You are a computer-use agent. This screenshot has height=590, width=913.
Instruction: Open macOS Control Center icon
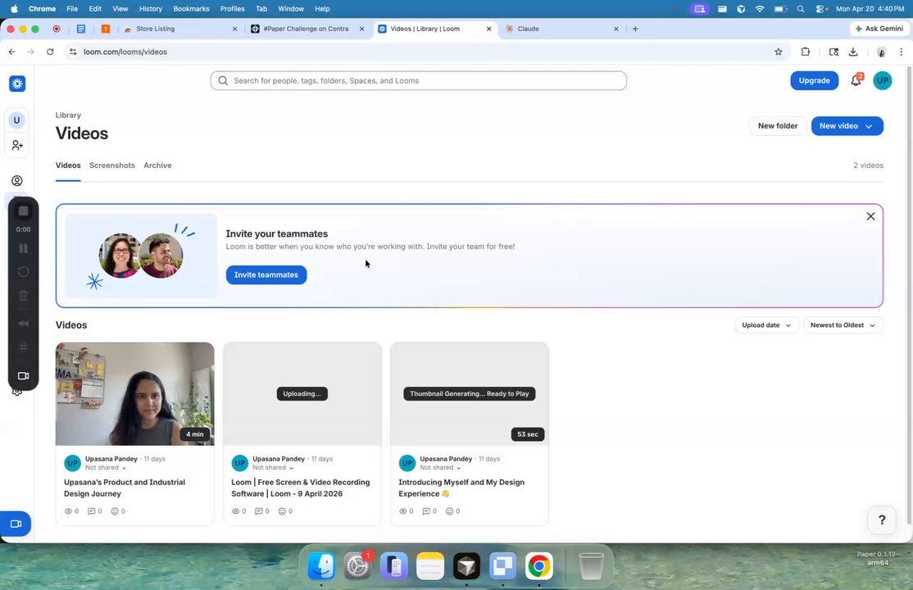point(821,9)
